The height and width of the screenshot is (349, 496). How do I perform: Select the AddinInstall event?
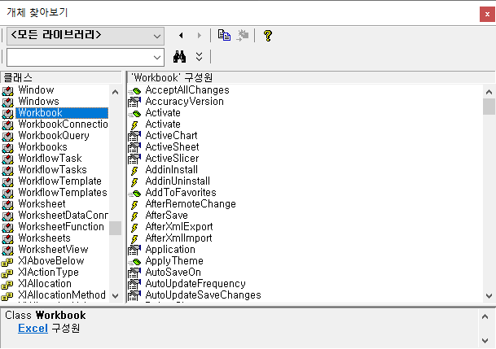tap(172, 169)
